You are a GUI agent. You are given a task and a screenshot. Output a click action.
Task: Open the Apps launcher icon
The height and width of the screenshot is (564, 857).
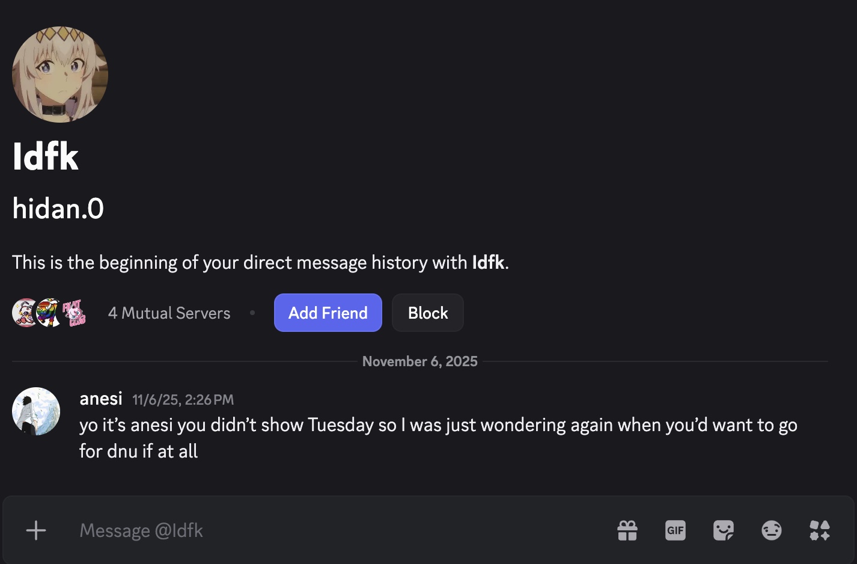coord(820,530)
